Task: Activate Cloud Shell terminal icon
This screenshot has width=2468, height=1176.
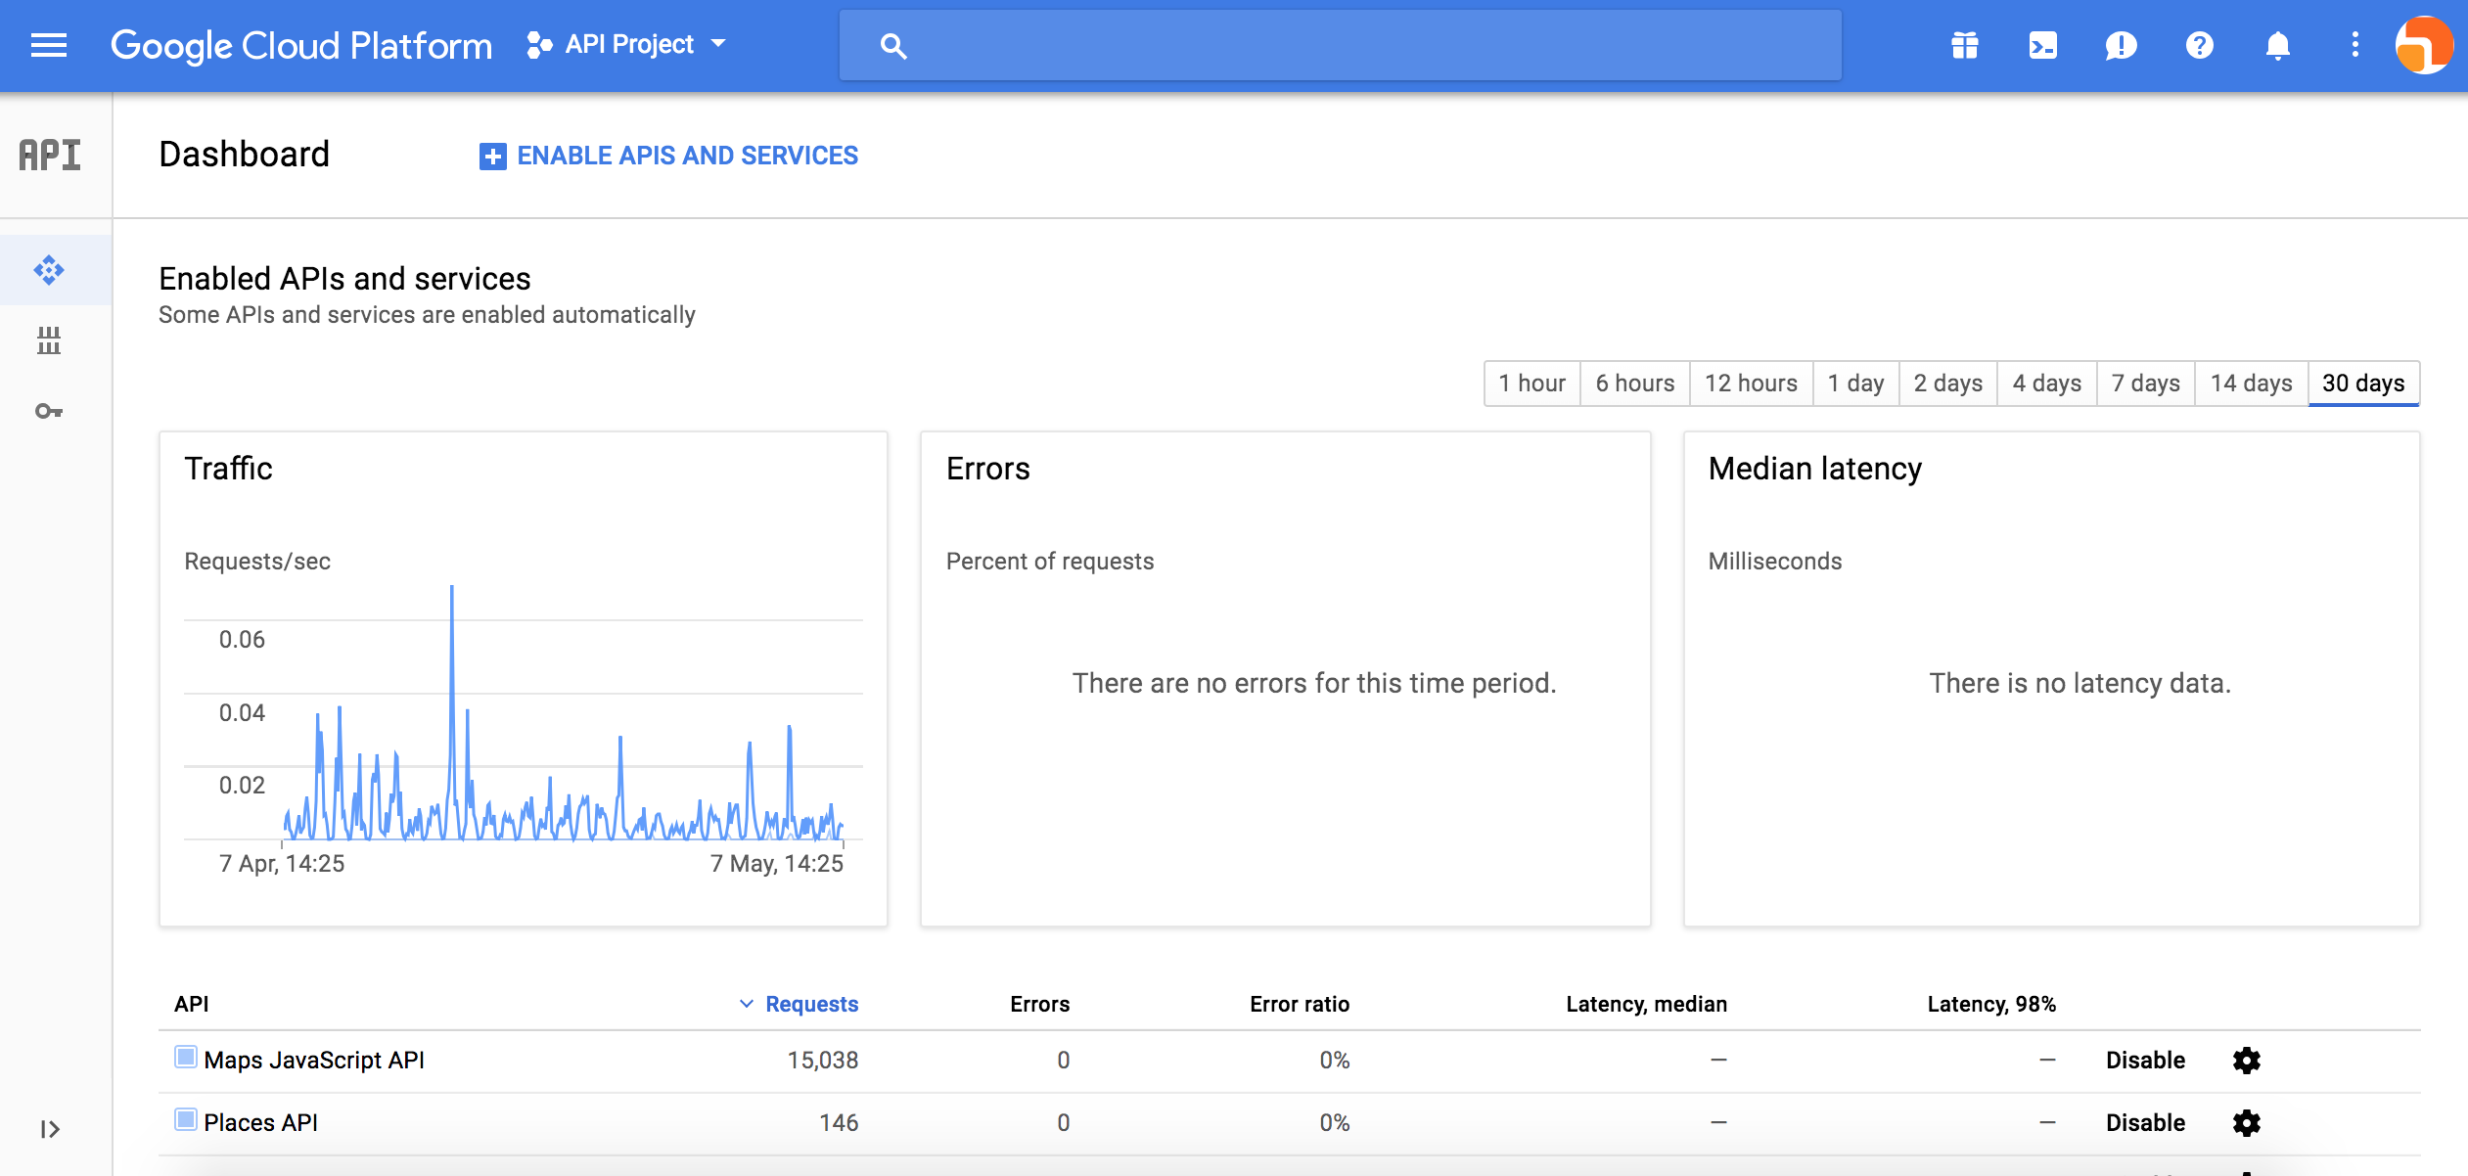Action: [2043, 45]
